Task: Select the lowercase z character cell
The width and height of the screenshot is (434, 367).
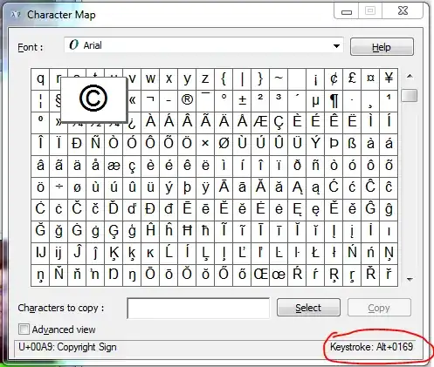Action: tap(205, 78)
